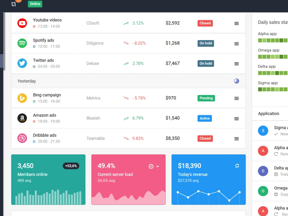The width and height of the screenshot is (288, 216).
Task: Click the blue S avatar for Sigma
Action: click(x=263, y=130)
